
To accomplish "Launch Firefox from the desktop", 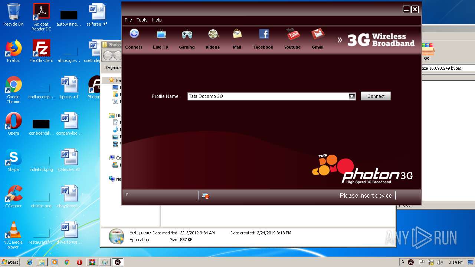I will click(13, 51).
